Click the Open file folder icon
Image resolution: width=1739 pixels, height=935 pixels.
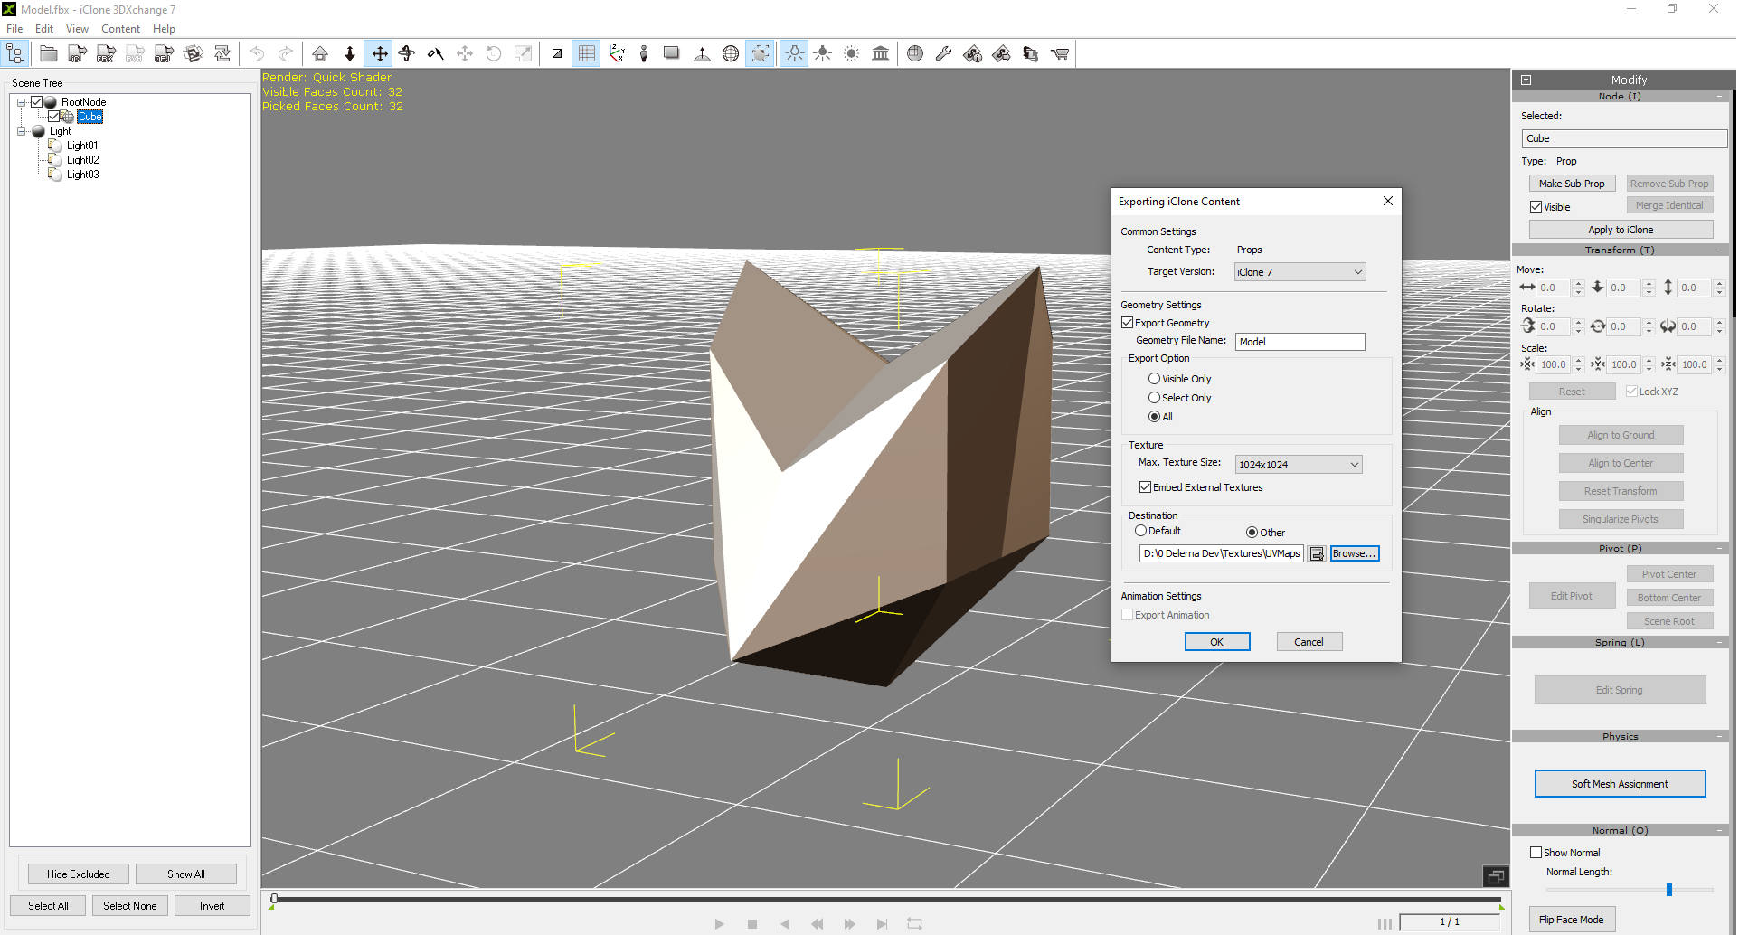coord(49,54)
